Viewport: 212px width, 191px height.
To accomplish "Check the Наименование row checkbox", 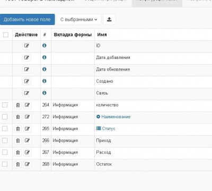I will (5, 117).
